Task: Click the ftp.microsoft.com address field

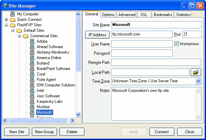Action: [x=142, y=34]
